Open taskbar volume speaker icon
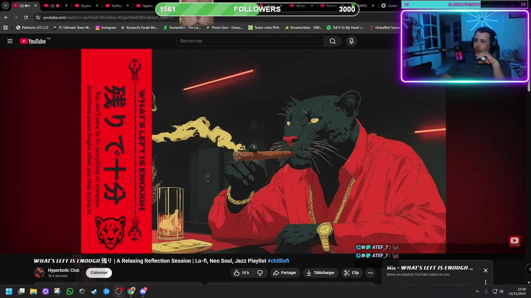 (x=501, y=291)
